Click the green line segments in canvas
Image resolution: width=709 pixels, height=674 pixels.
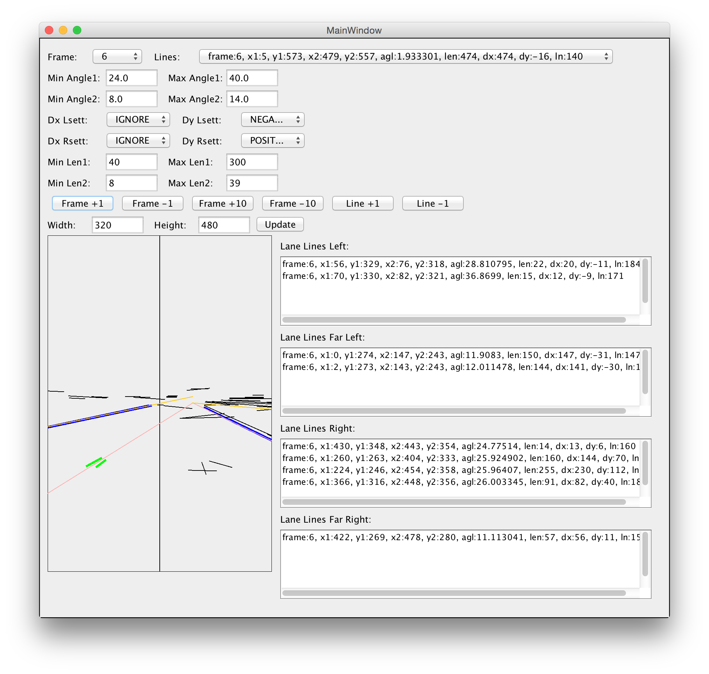[x=96, y=462]
